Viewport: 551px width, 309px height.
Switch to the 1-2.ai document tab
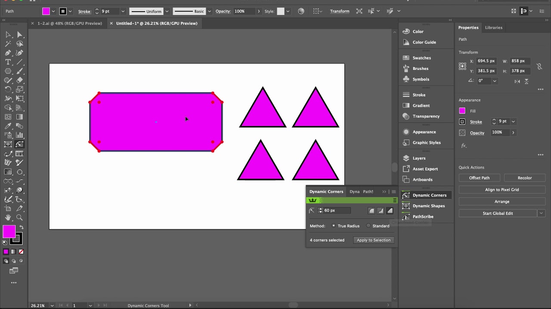(x=69, y=23)
